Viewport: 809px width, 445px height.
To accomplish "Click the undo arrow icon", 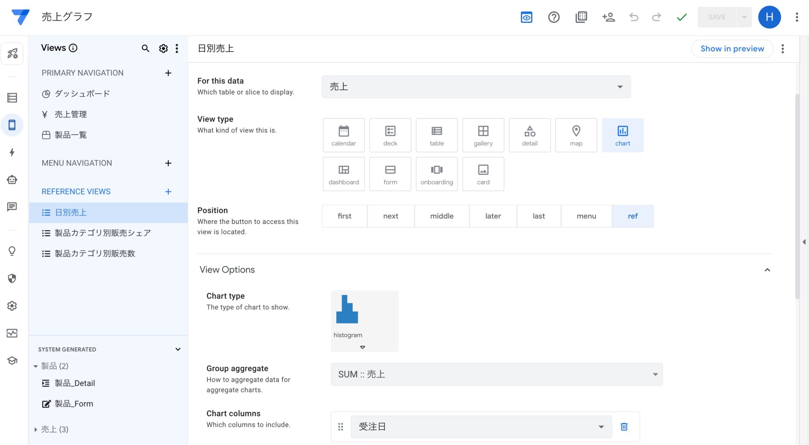I will pyautogui.click(x=634, y=17).
